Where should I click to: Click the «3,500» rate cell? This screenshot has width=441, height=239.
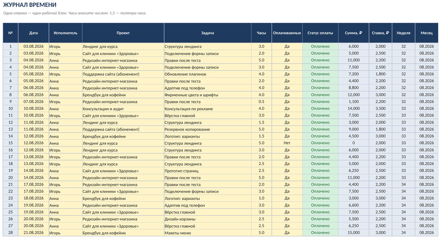pyautogui.click(x=380, y=108)
